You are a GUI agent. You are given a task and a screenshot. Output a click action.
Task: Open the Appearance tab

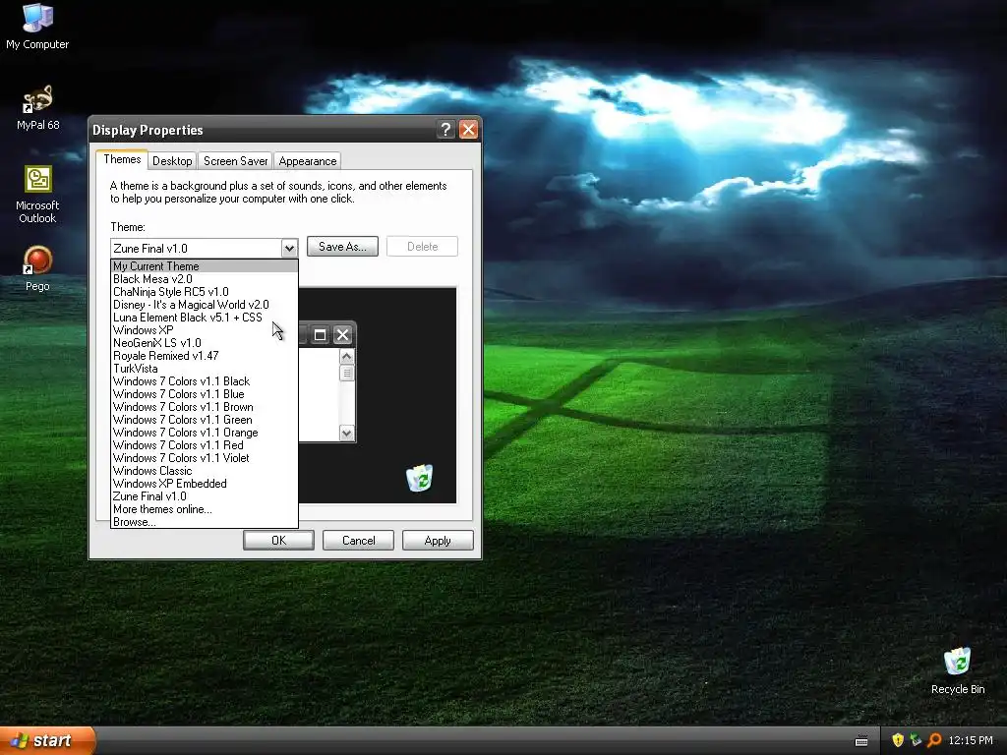click(308, 161)
